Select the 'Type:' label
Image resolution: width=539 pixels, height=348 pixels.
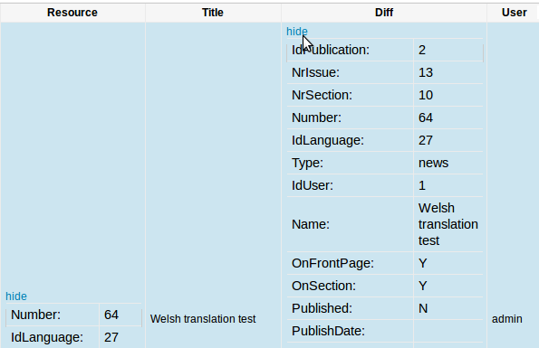coord(307,163)
